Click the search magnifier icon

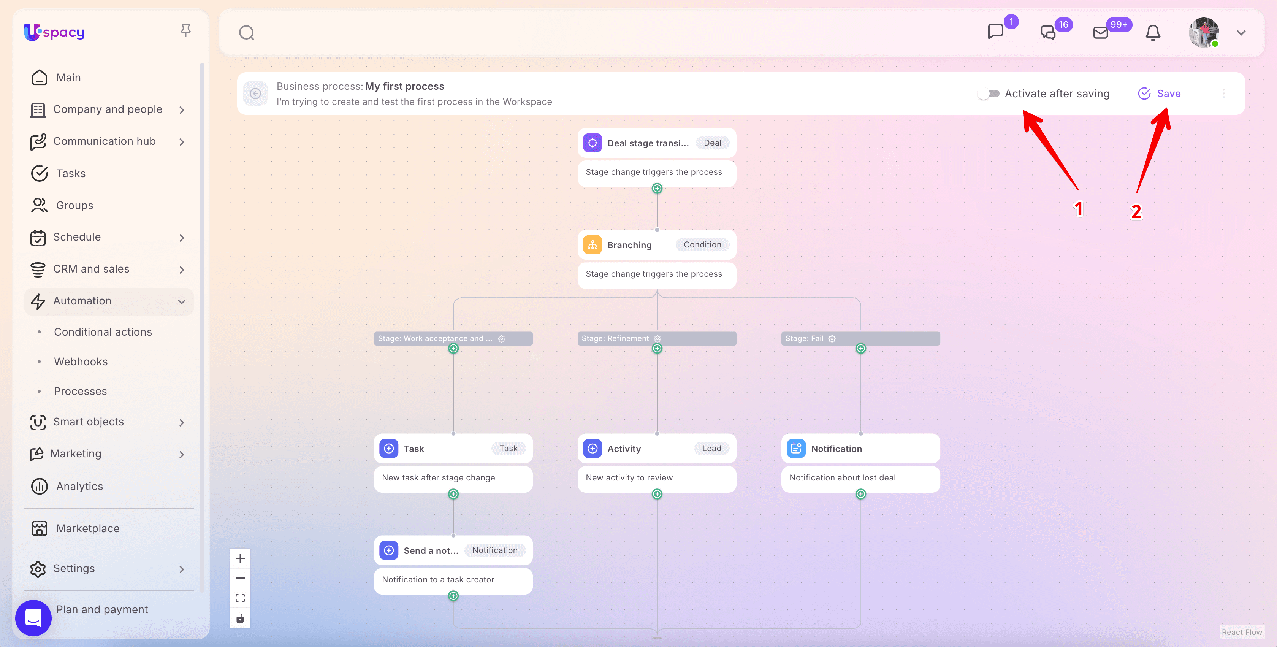246,33
